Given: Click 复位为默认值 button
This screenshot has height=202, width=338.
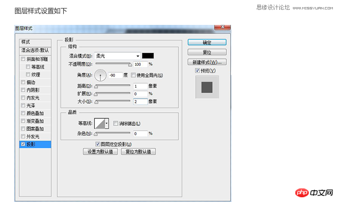Looking at the screenshot, I should (x=138, y=152).
